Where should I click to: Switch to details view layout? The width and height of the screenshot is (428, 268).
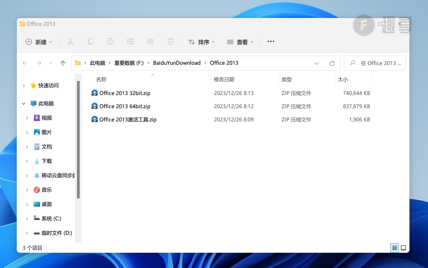(x=394, y=248)
